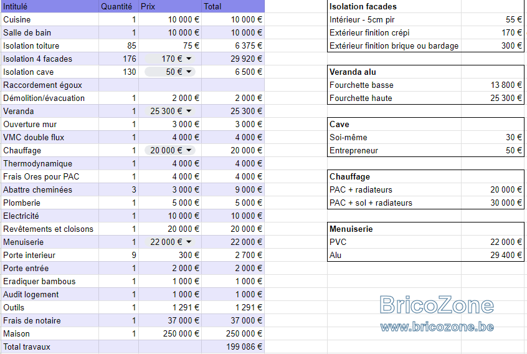Click the Thermodynamique label cell
The width and height of the screenshot is (527, 354).
click(x=50, y=164)
